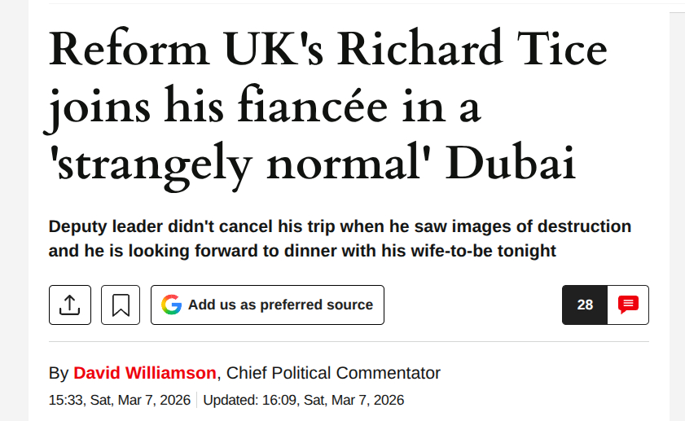Image resolution: width=685 pixels, height=421 pixels.
Task: Open comments via the red speech bubble icon
Action: click(x=628, y=305)
